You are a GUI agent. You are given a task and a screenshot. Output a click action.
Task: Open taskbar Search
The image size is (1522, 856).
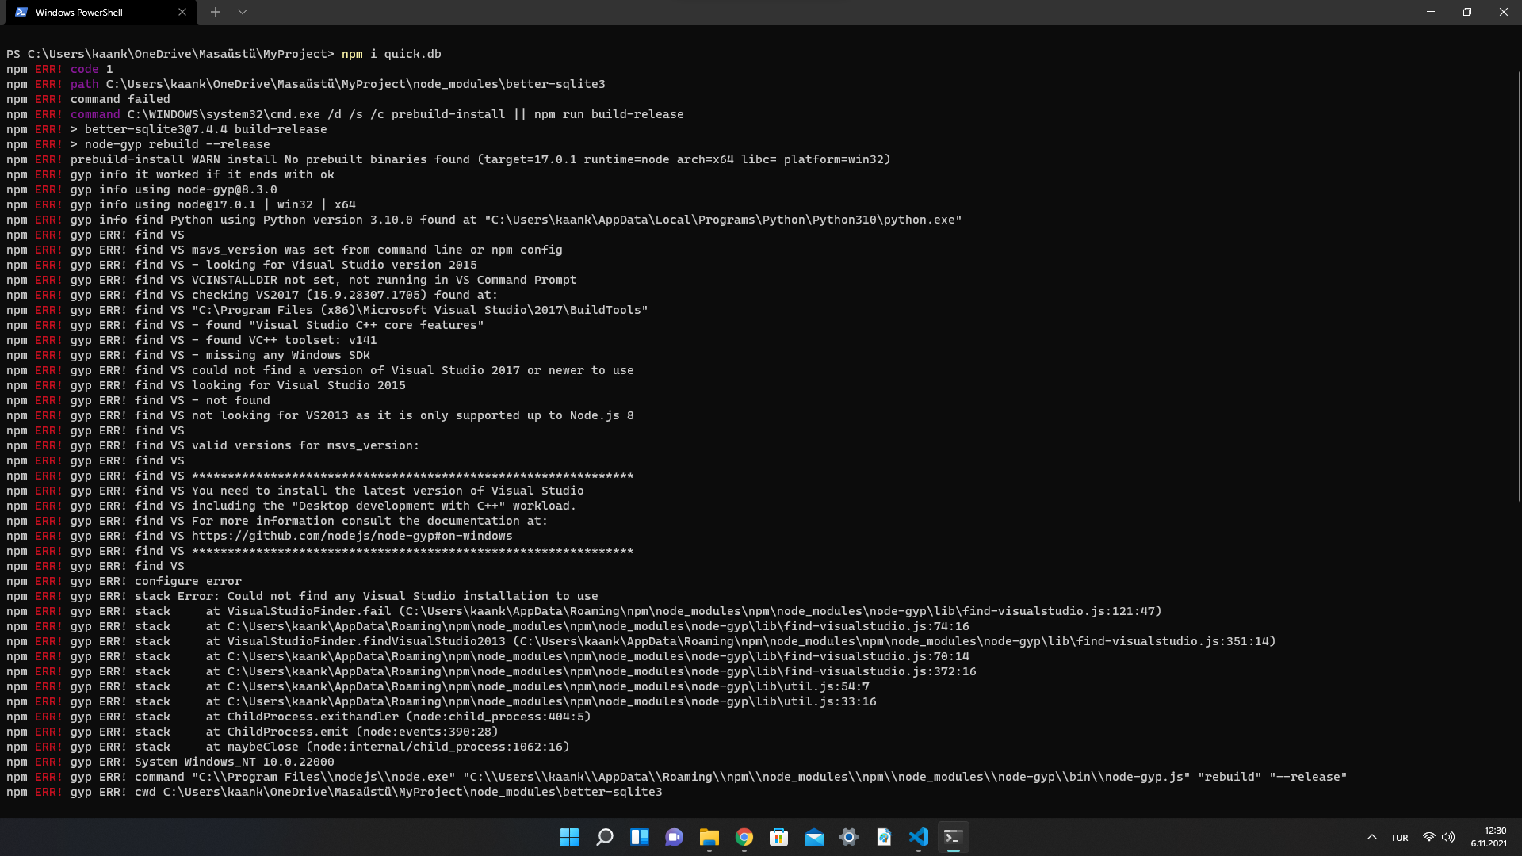click(604, 837)
